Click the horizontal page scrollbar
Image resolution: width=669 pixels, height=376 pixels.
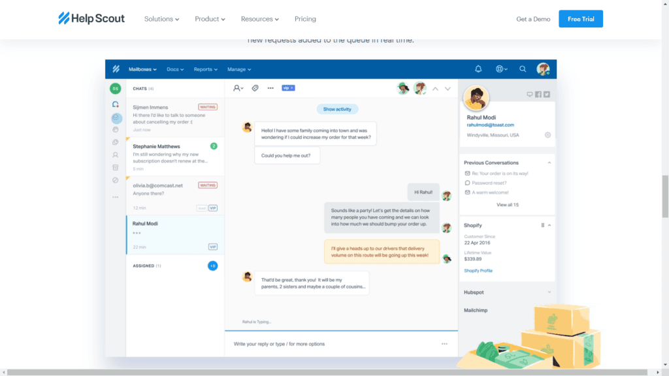tap(327, 373)
